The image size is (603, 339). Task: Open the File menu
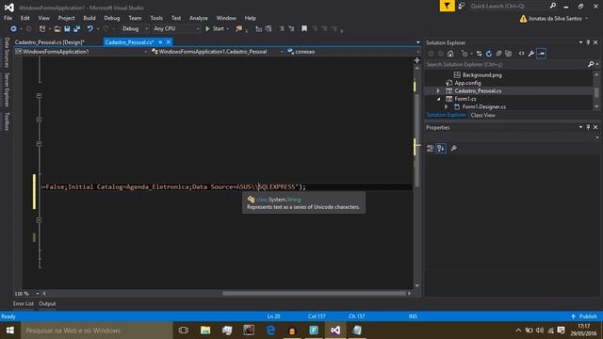point(8,18)
